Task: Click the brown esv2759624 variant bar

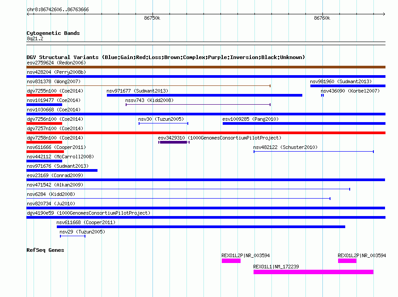Action: point(206,67)
